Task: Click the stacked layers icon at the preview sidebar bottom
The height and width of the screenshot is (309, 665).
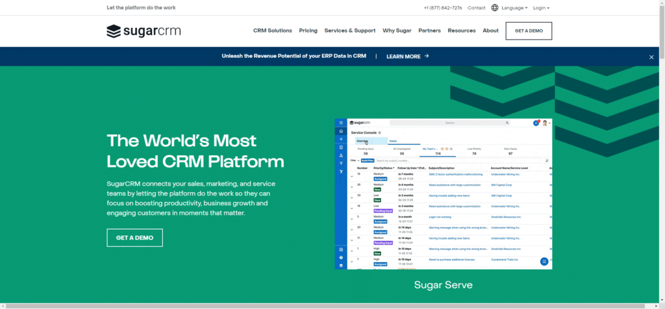Action: [341, 266]
